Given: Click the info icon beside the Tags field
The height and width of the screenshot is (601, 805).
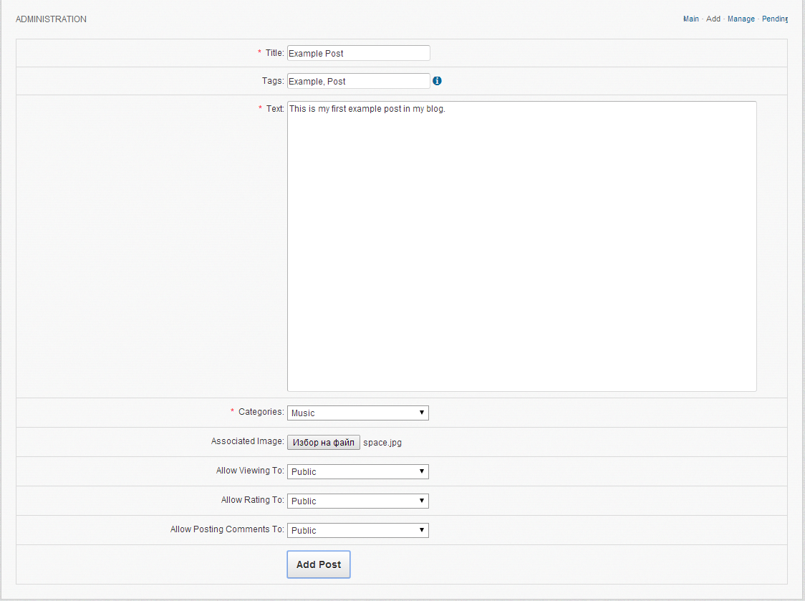Looking at the screenshot, I should coord(437,81).
